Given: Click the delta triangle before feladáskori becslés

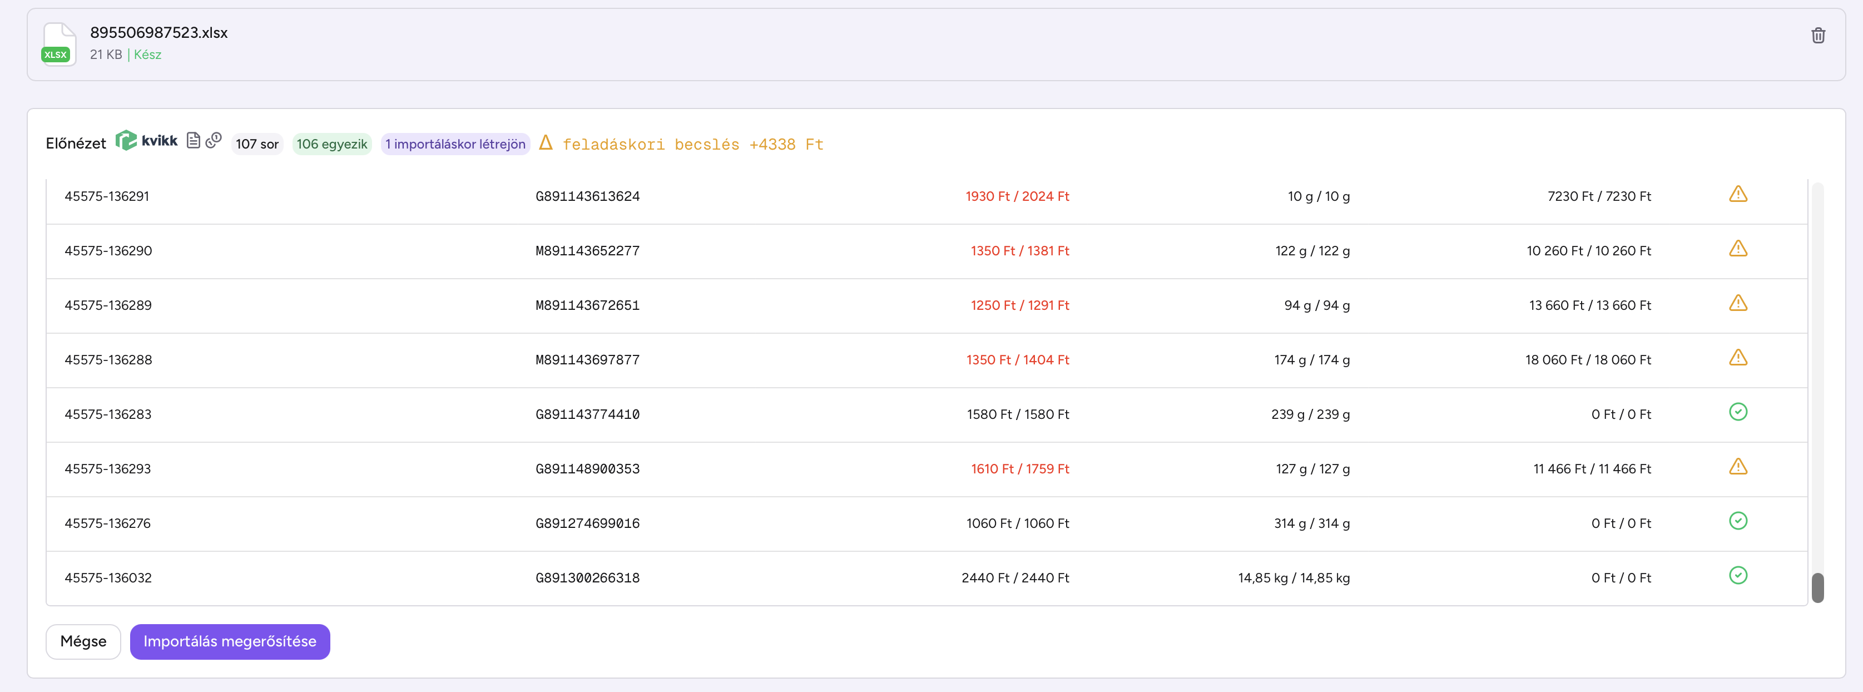Looking at the screenshot, I should pyautogui.click(x=546, y=142).
